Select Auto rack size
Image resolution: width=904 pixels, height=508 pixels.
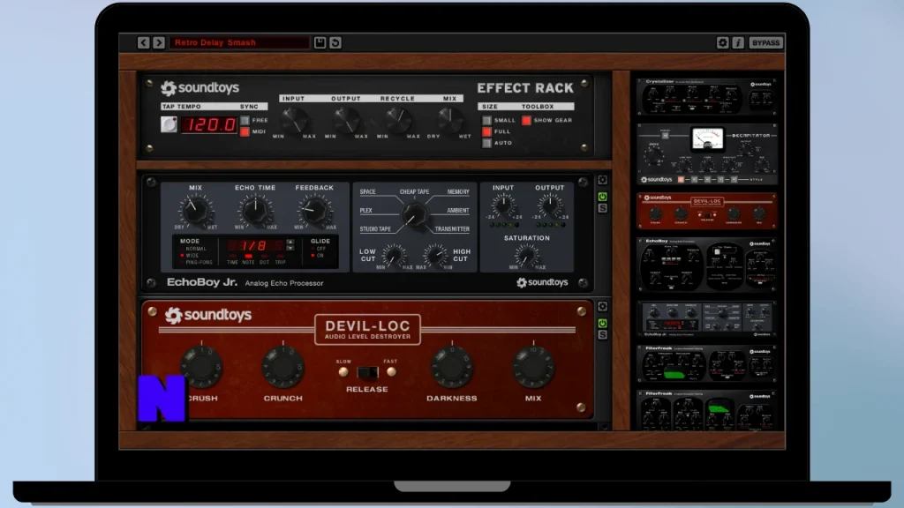[x=487, y=143]
